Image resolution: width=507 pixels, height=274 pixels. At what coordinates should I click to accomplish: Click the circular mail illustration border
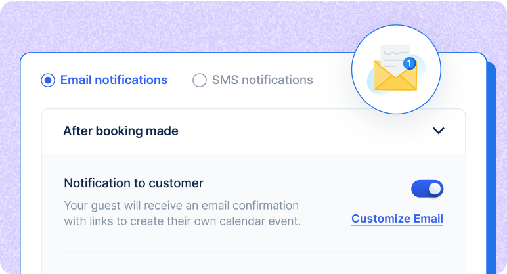pyautogui.click(x=397, y=25)
